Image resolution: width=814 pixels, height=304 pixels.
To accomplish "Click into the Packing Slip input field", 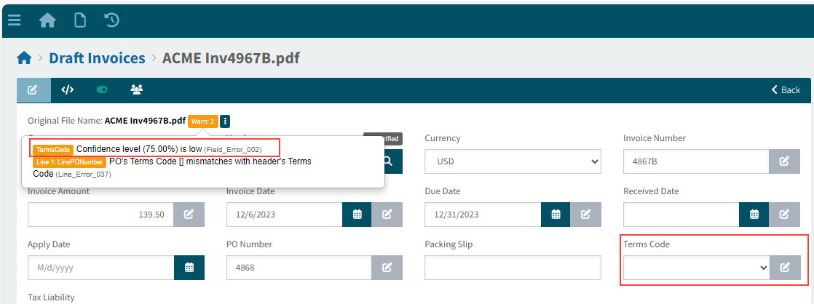I will tap(513, 267).
